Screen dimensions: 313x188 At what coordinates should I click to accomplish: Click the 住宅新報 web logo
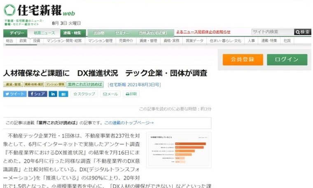pyautogui.click(x=39, y=10)
